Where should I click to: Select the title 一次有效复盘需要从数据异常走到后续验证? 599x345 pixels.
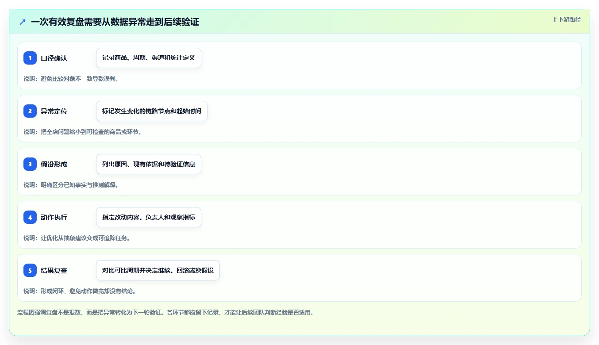[x=115, y=22]
